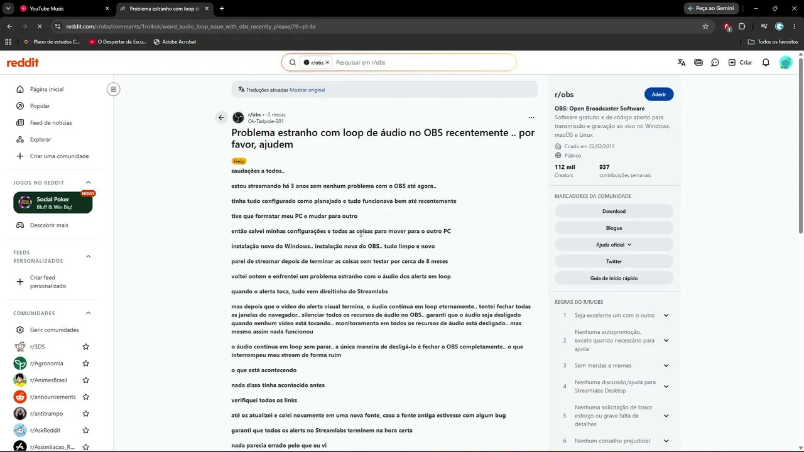Open the Chrome profile avatar
Image resolution: width=804 pixels, height=452 pixels.
(x=780, y=26)
